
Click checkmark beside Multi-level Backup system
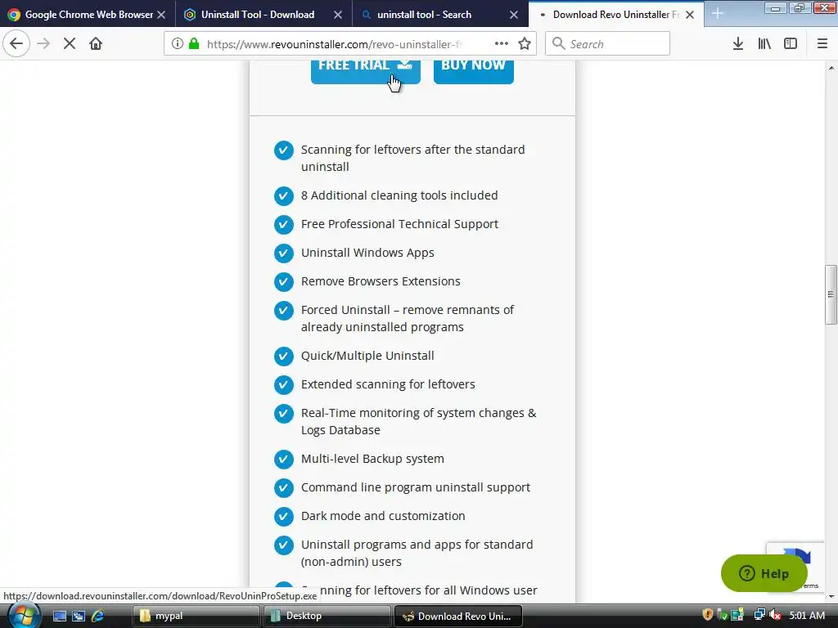(x=284, y=460)
